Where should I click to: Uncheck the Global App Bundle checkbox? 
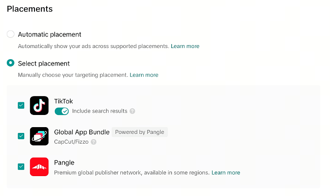(21, 136)
